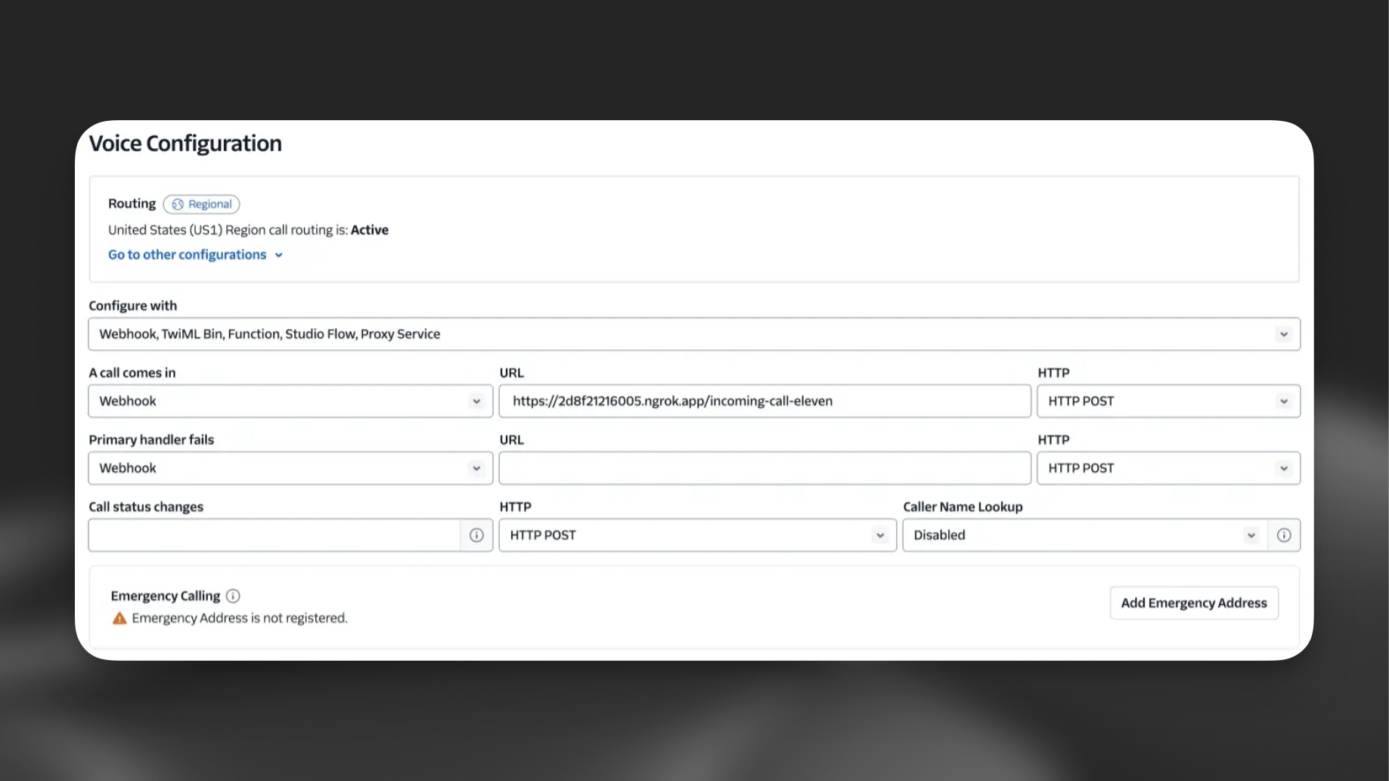The height and width of the screenshot is (781, 1389).
Task: Click the Voice Configuration heading
Action: (x=185, y=144)
